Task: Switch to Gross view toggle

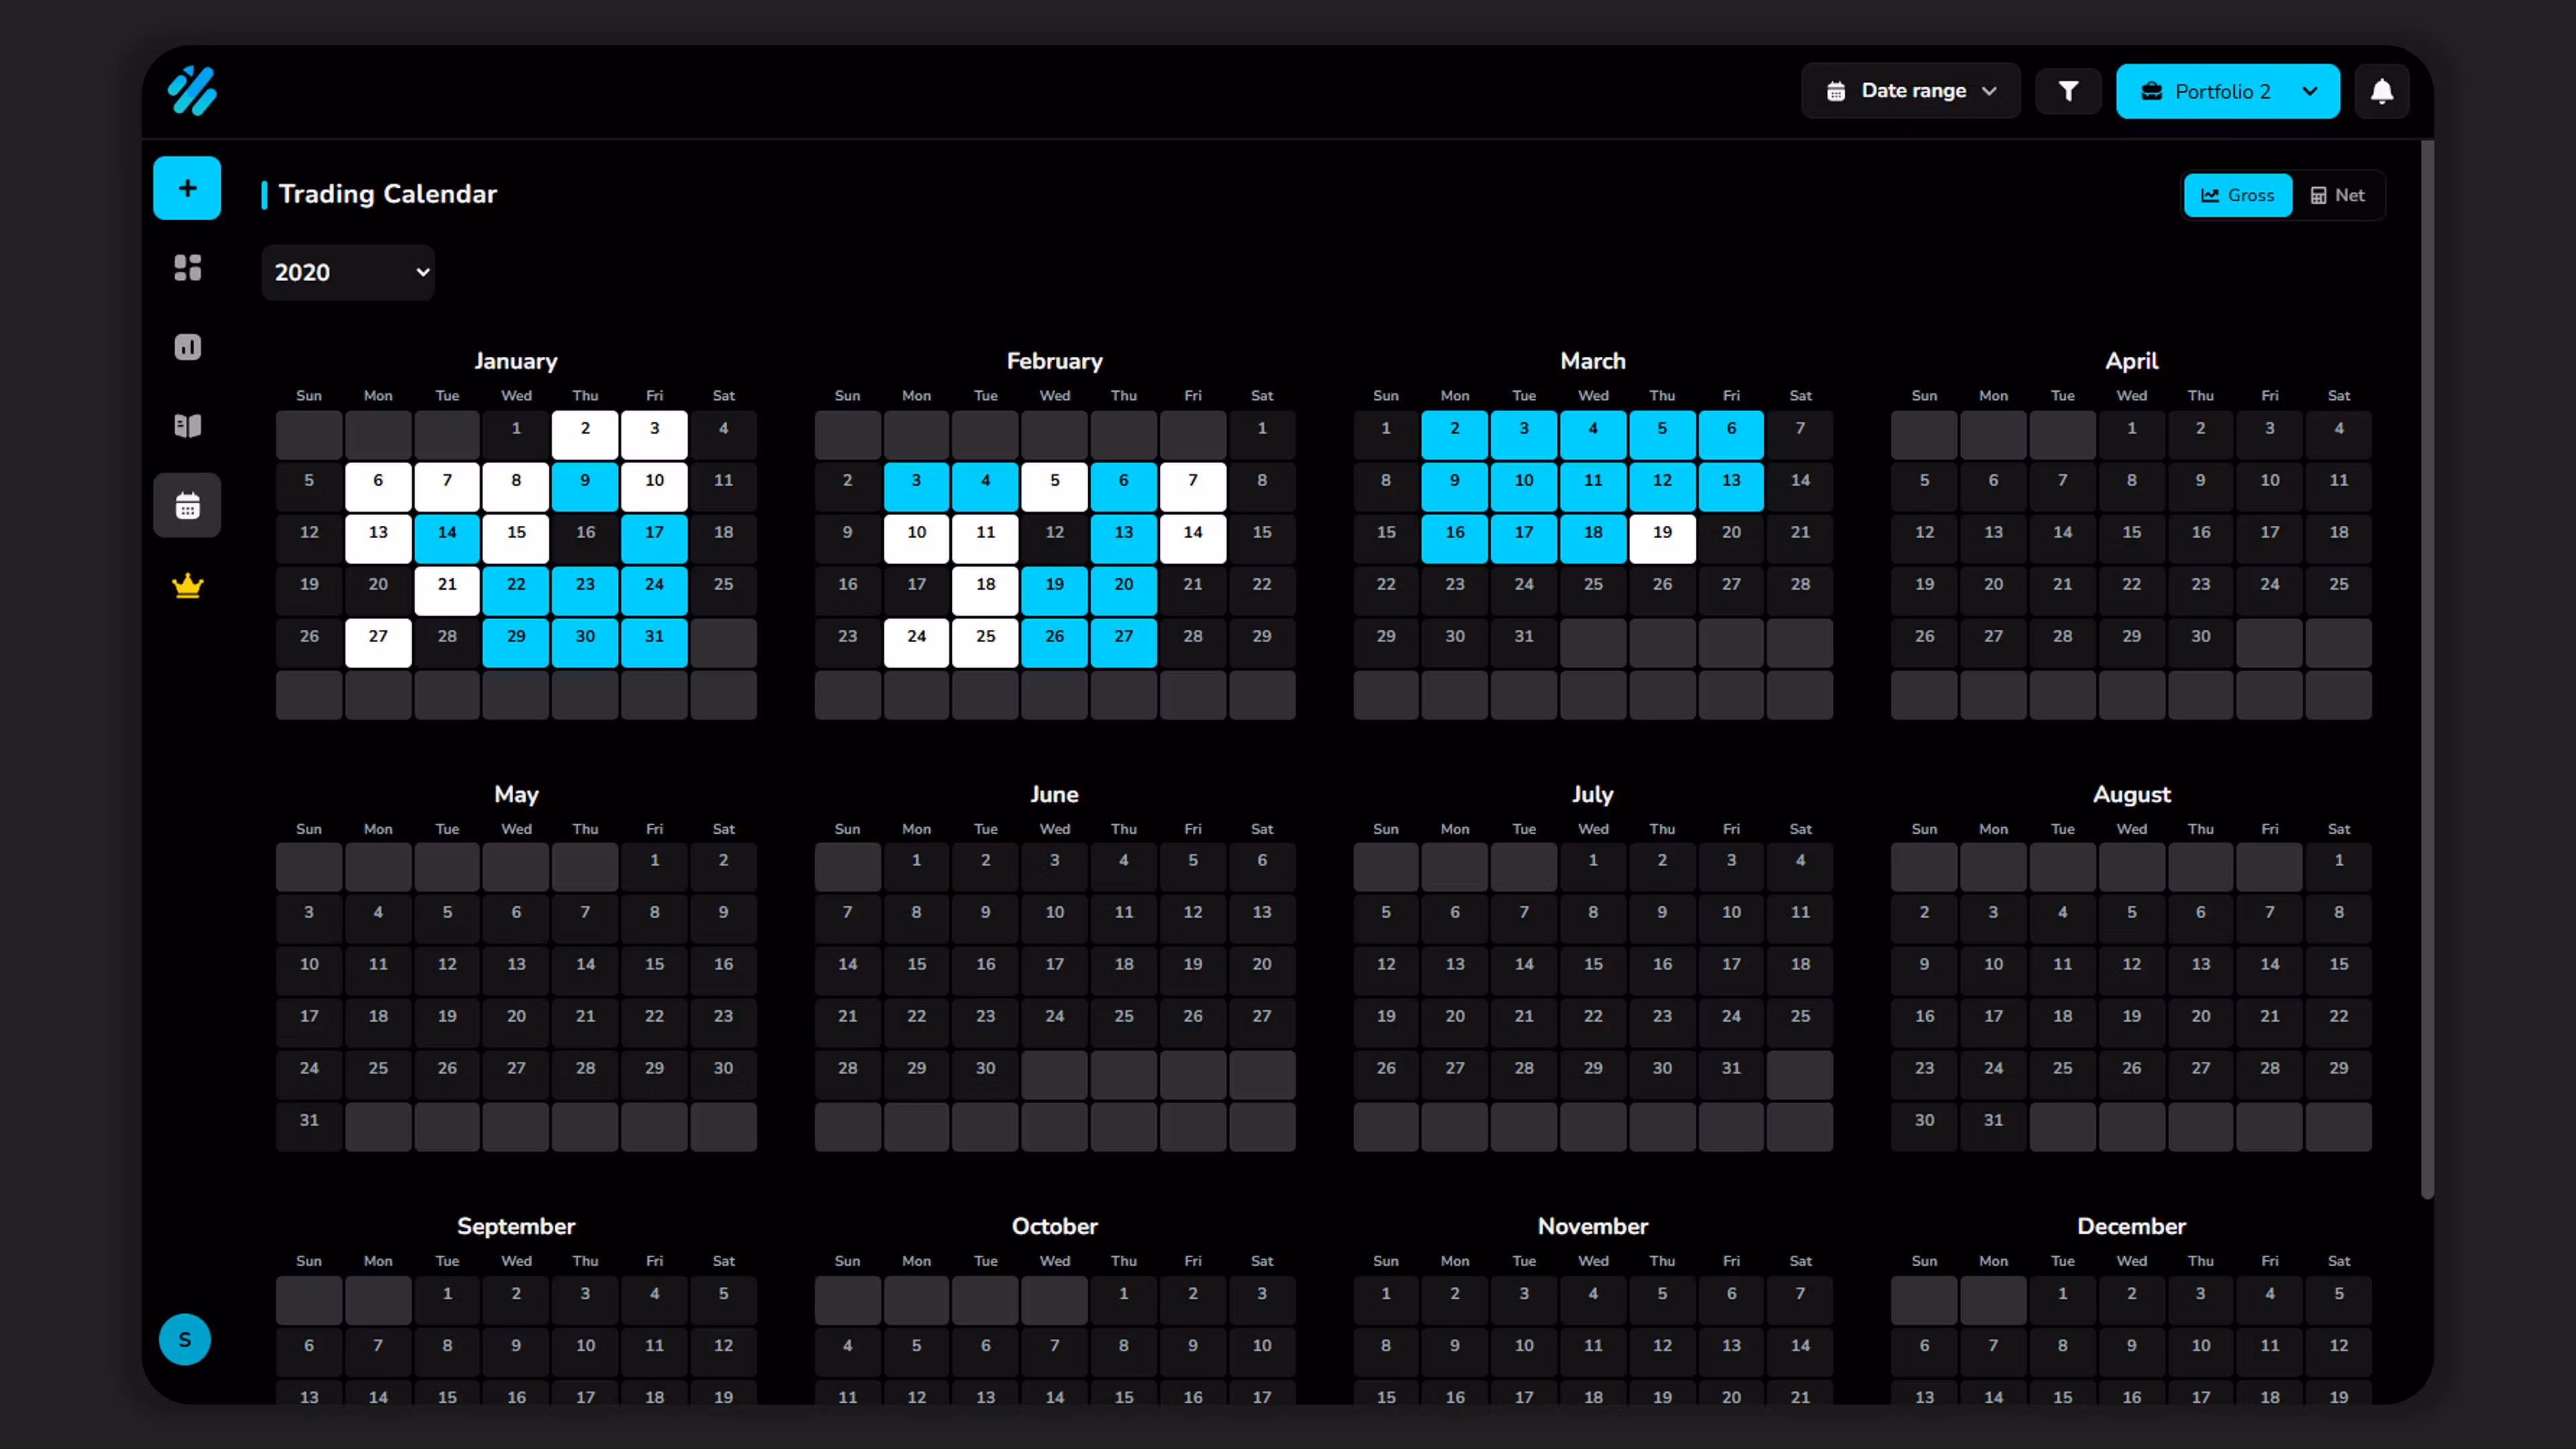Action: pyautogui.click(x=2237, y=195)
